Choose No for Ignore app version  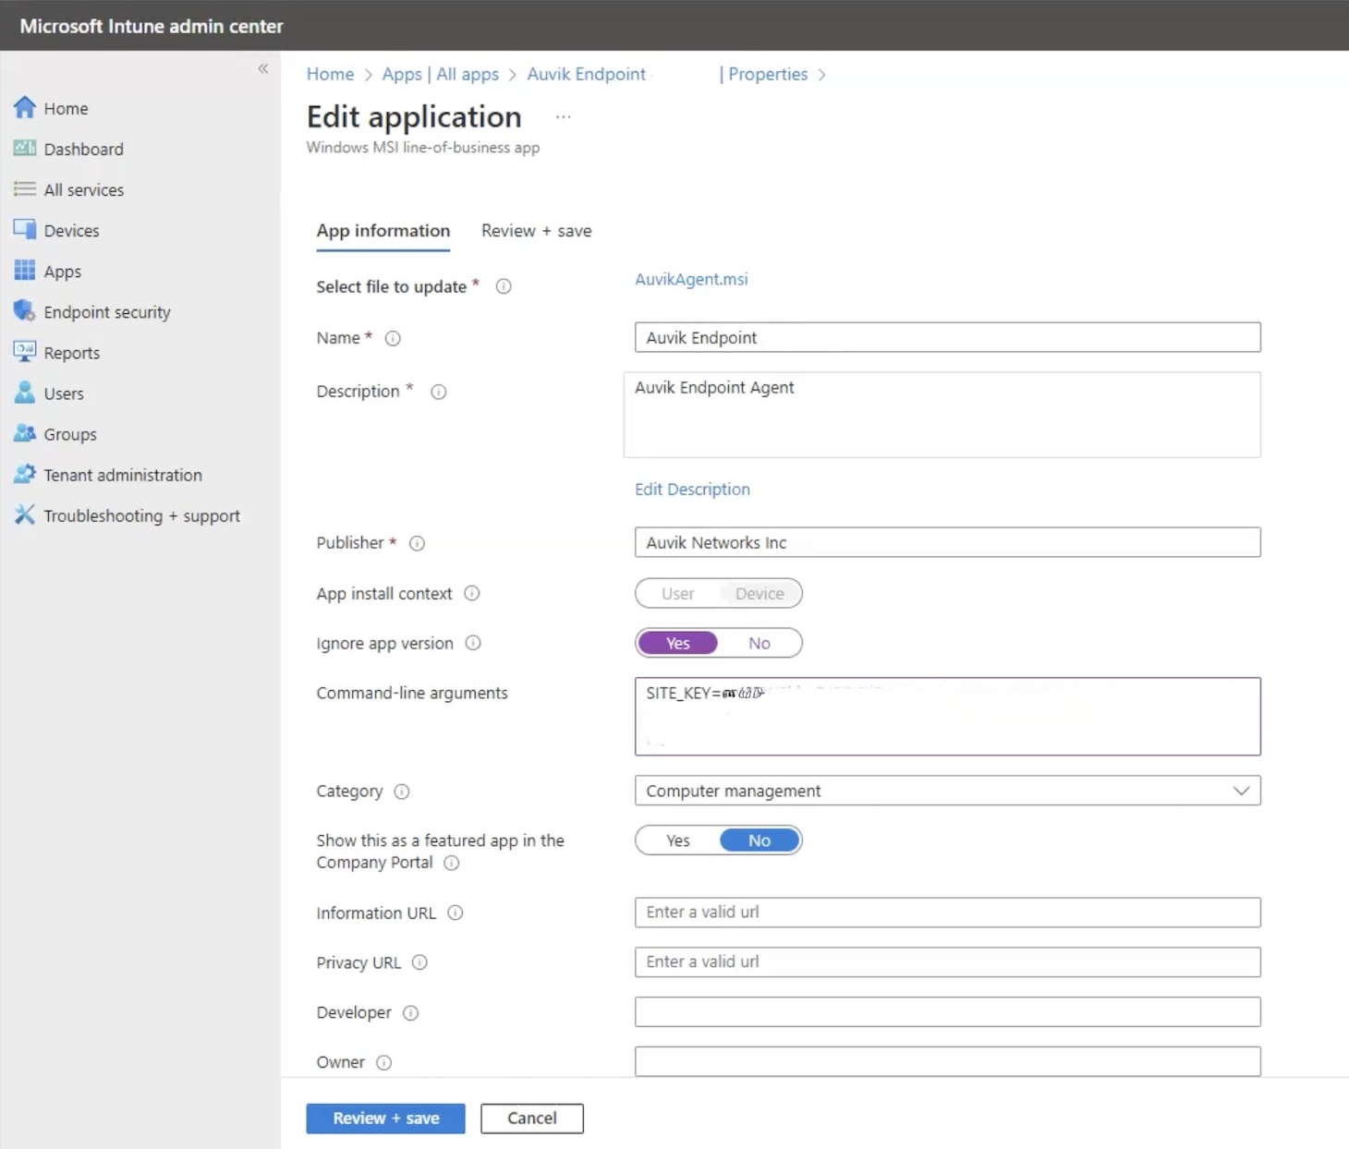[x=760, y=643]
